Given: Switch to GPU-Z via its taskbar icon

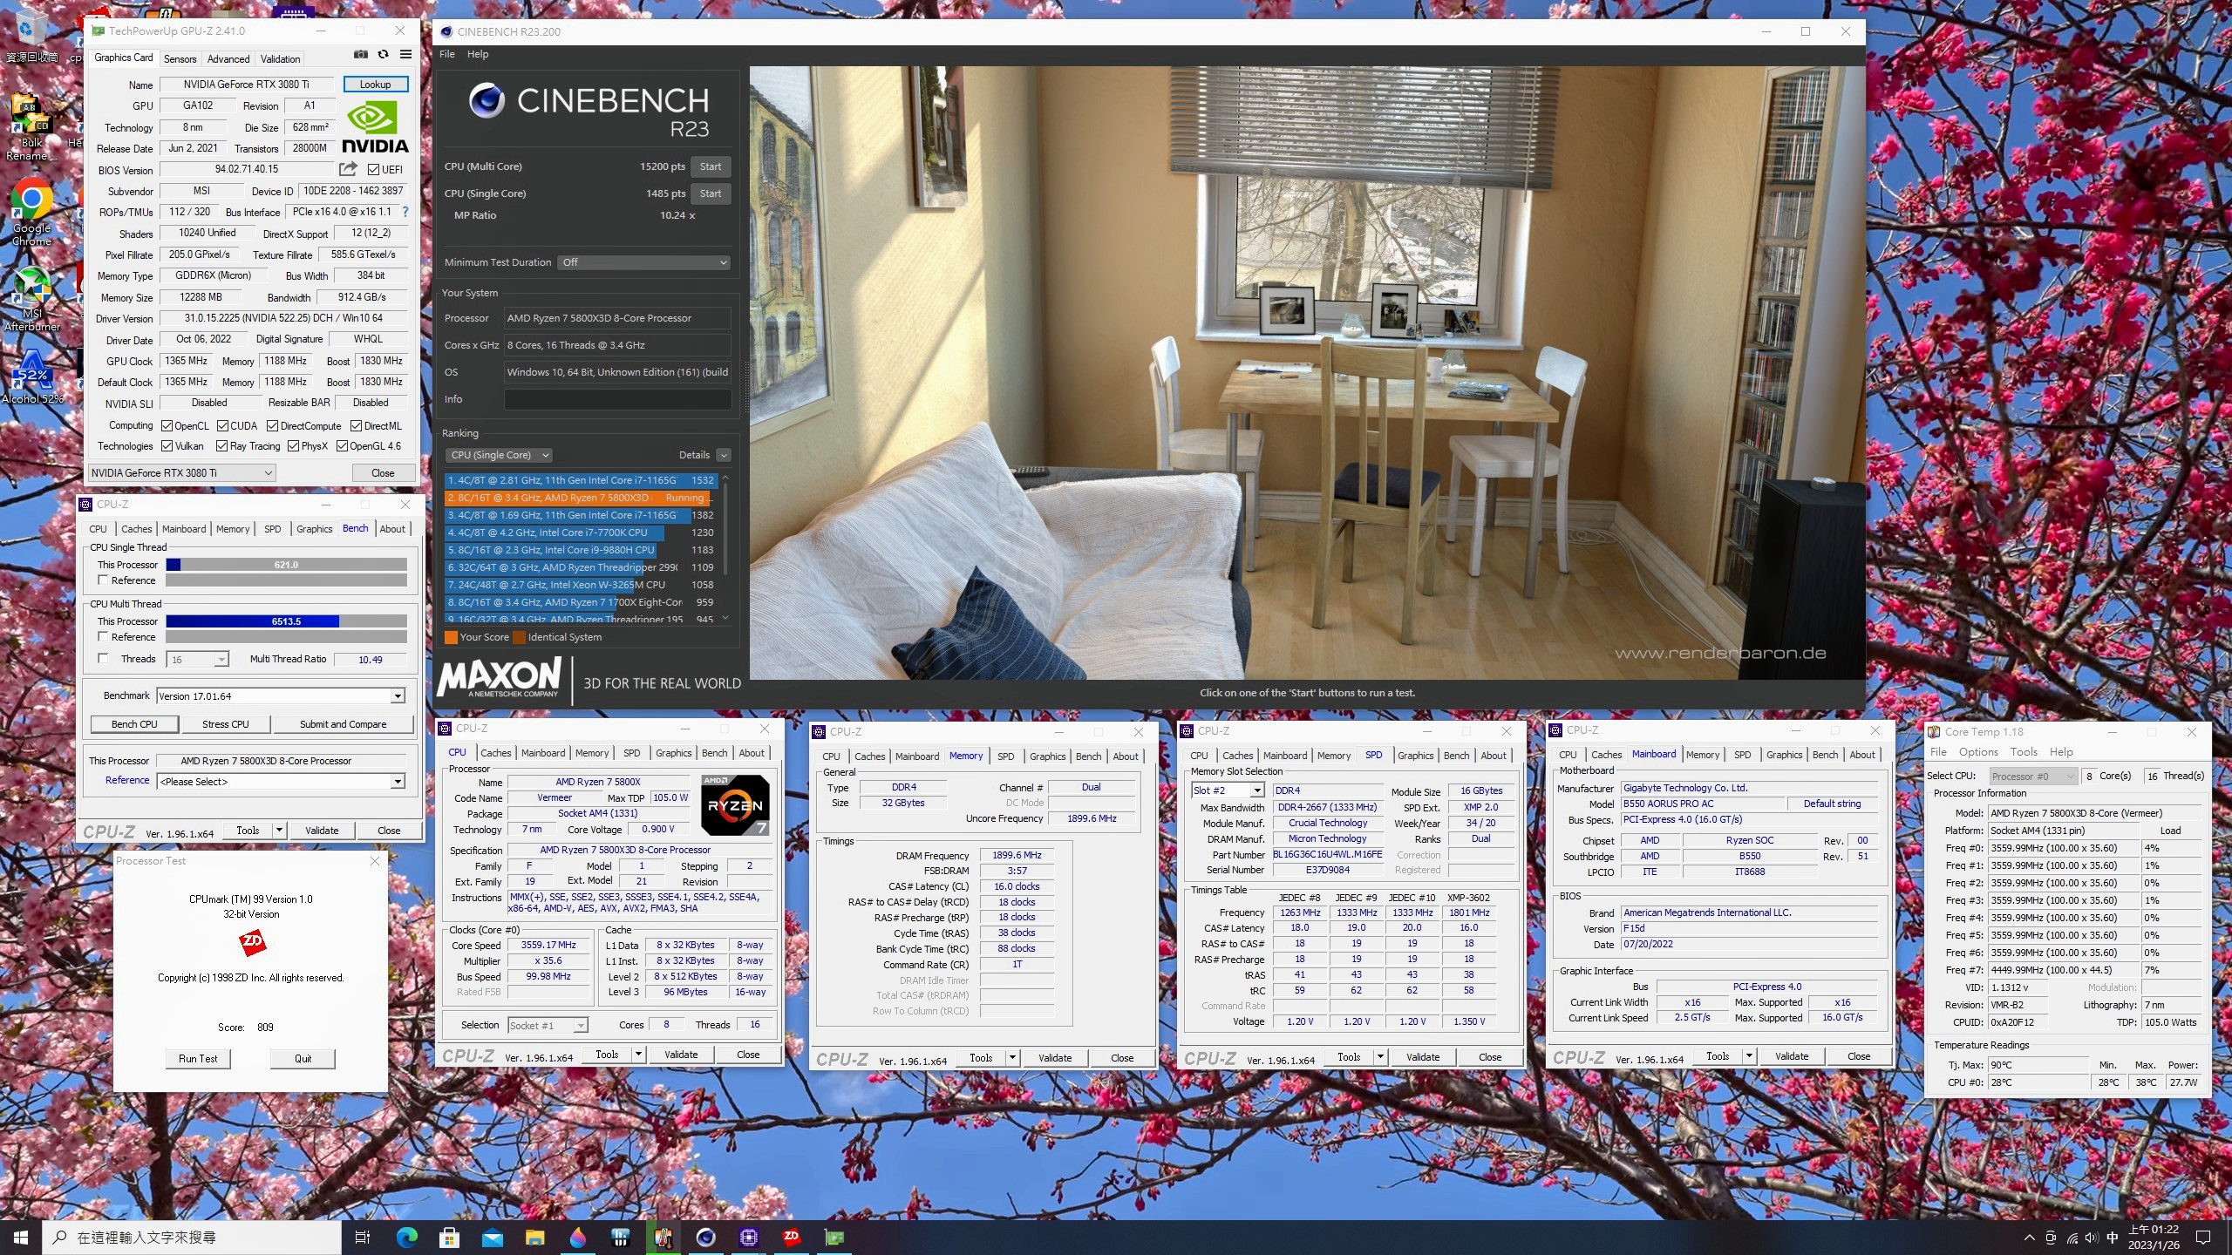Looking at the screenshot, I should click(x=834, y=1237).
